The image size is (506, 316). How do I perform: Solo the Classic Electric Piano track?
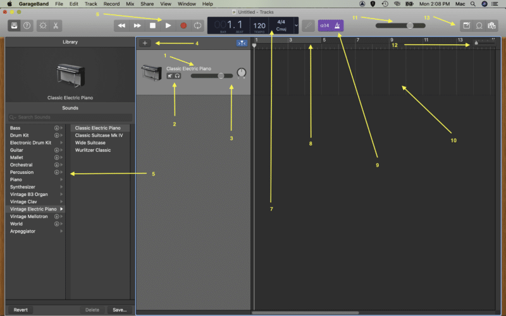tap(178, 76)
